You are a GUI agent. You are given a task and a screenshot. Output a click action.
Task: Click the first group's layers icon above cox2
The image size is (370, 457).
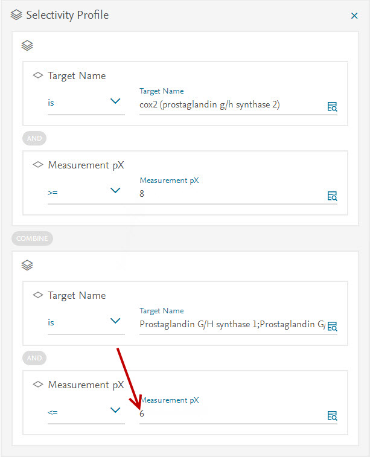[x=27, y=45]
